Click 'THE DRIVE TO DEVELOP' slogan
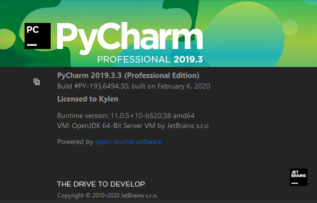317x203 pixels. pyautogui.click(x=101, y=184)
